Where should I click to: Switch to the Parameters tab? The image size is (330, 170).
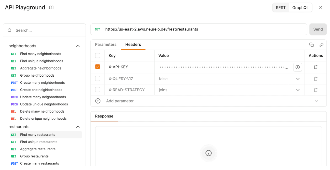(105, 45)
